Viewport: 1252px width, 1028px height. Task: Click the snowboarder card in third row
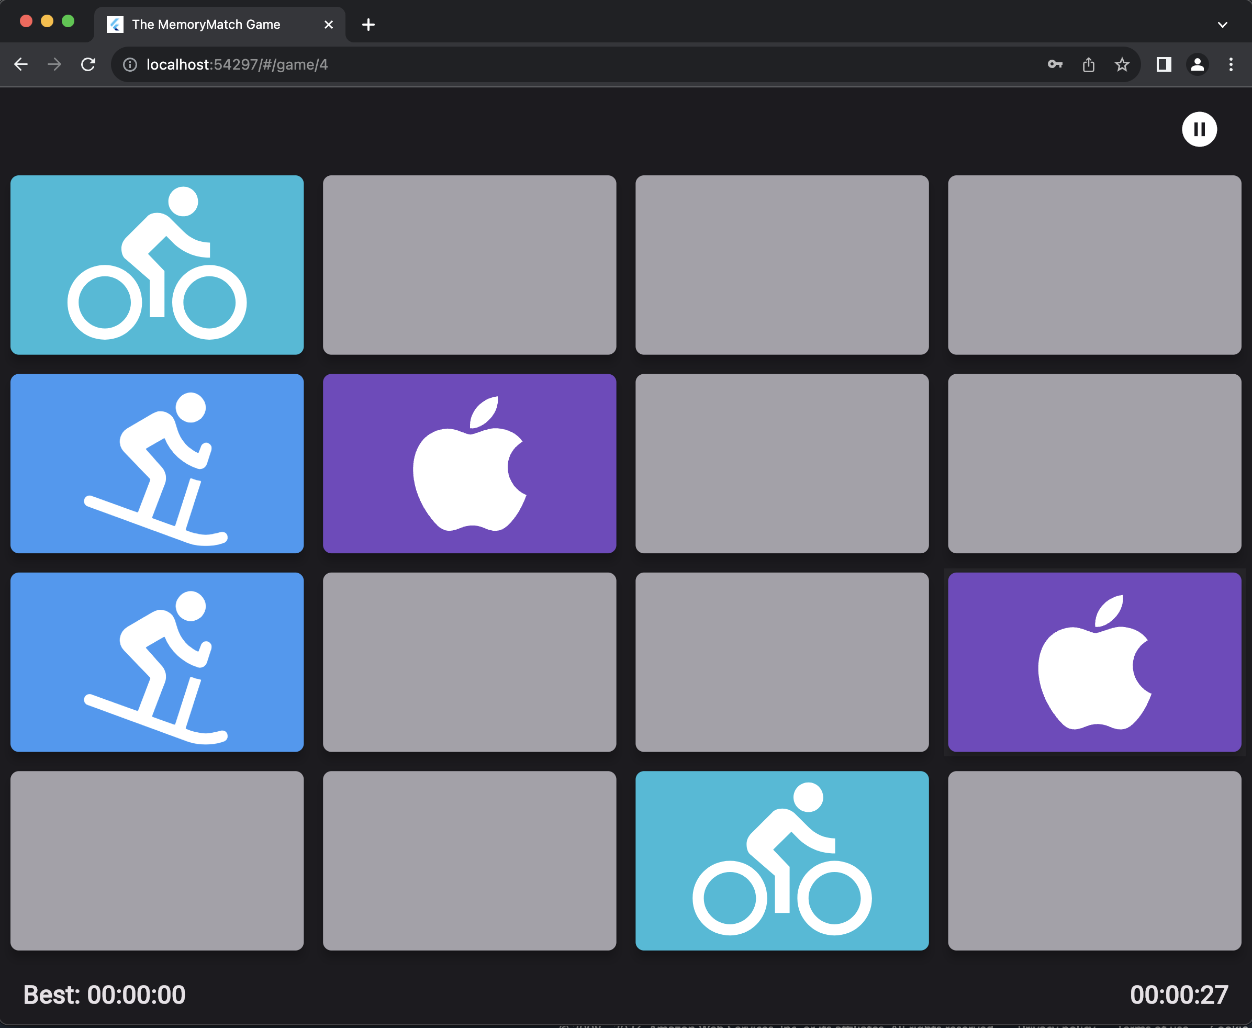point(157,662)
